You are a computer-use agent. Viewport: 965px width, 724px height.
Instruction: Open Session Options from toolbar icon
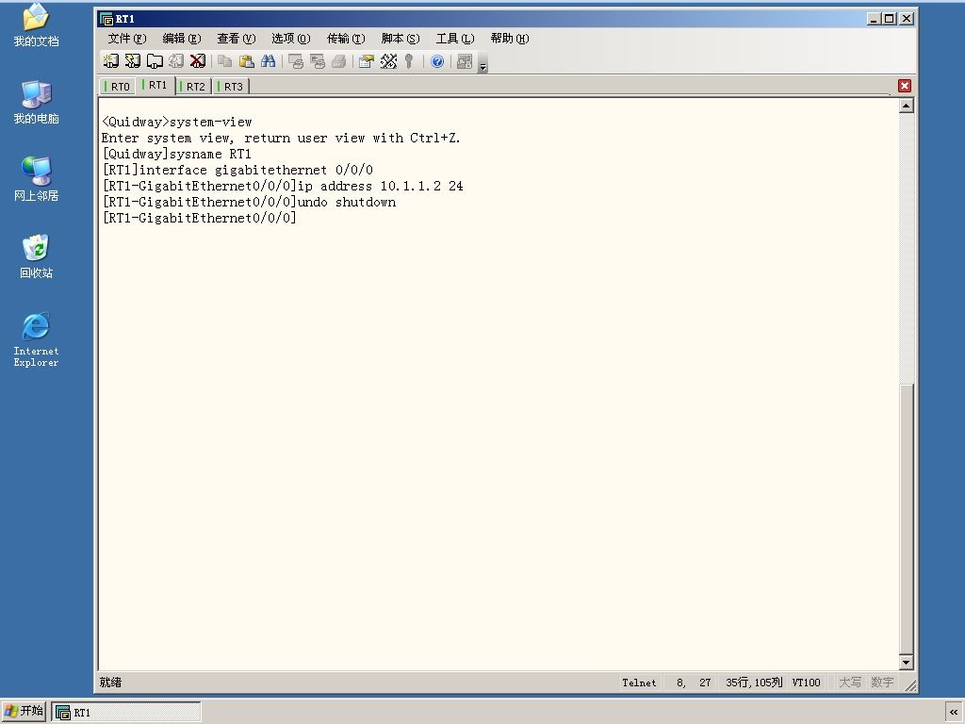(367, 61)
